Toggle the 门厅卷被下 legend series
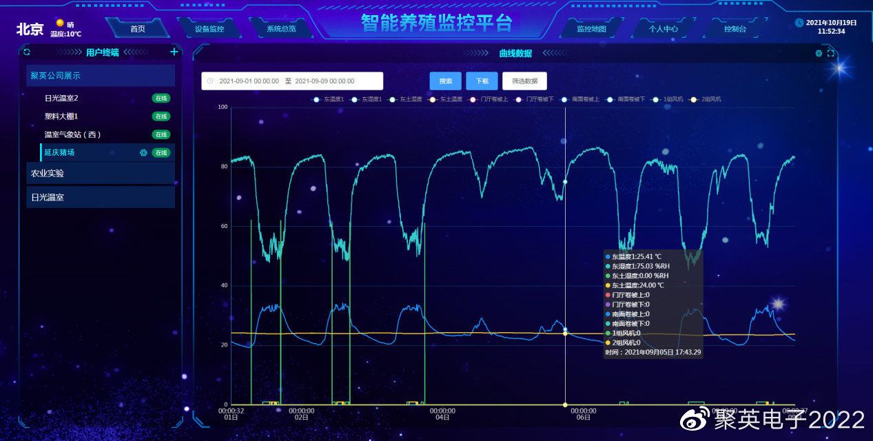The image size is (873, 441). (x=533, y=99)
